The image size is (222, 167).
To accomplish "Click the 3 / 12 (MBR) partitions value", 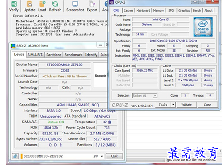I will (105, 145).
